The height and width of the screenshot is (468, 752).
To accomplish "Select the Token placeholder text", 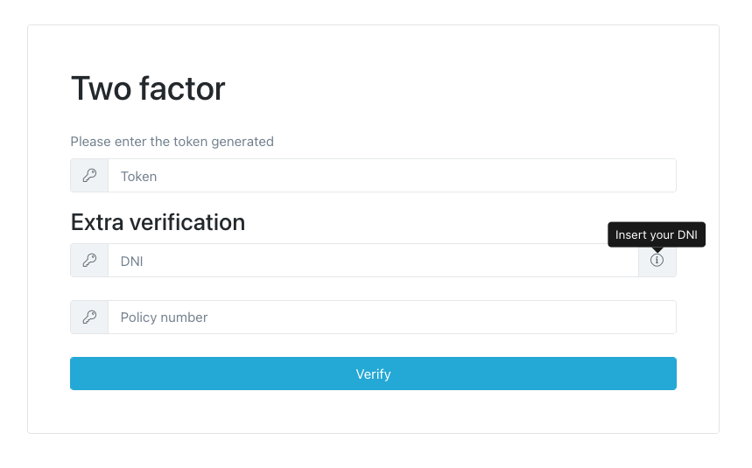I will [x=138, y=177].
